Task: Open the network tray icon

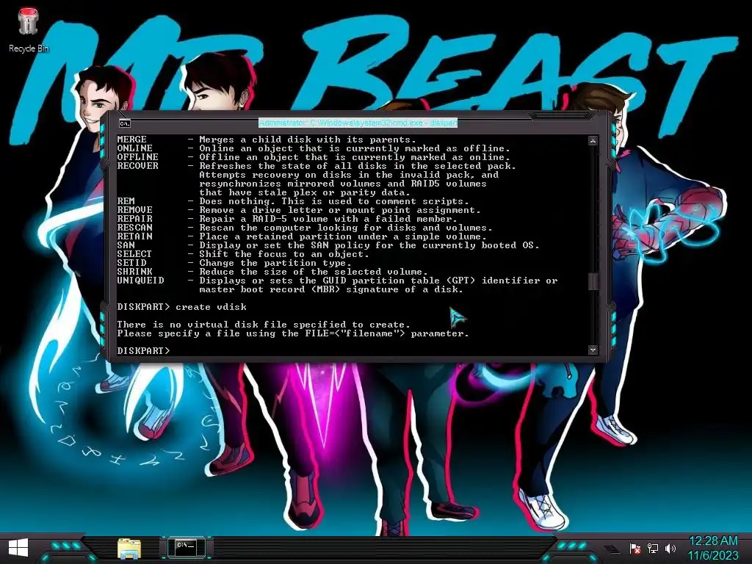Action: pyautogui.click(x=653, y=548)
